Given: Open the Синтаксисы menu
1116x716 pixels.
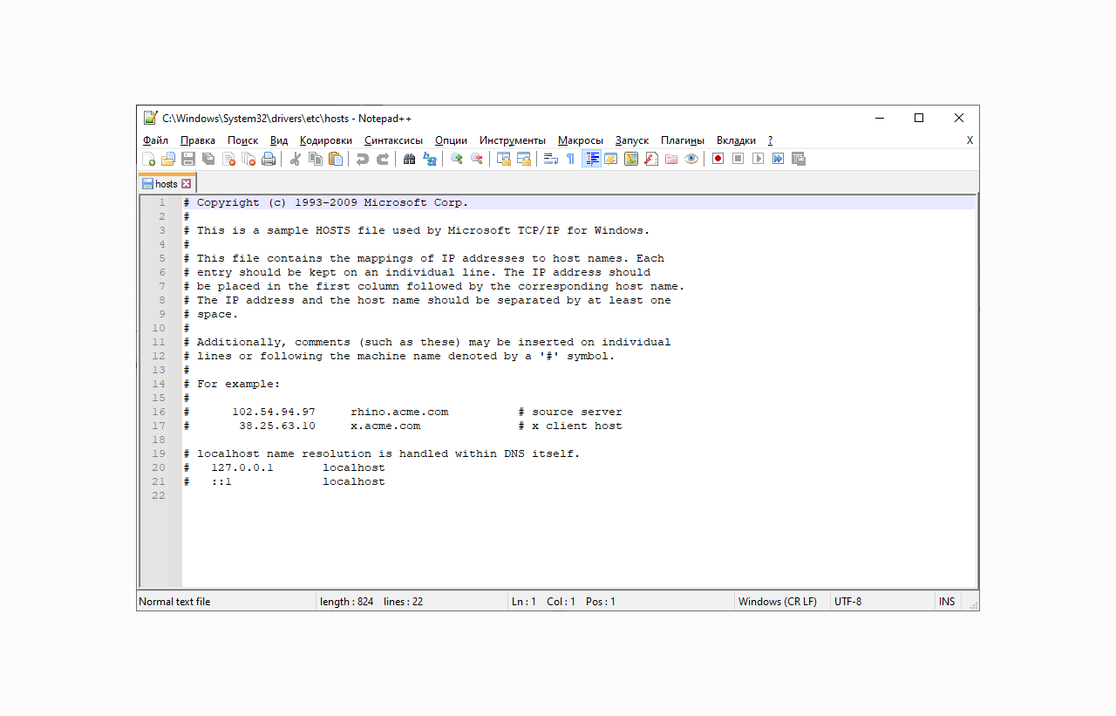Looking at the screenshot, I should 394,140.
